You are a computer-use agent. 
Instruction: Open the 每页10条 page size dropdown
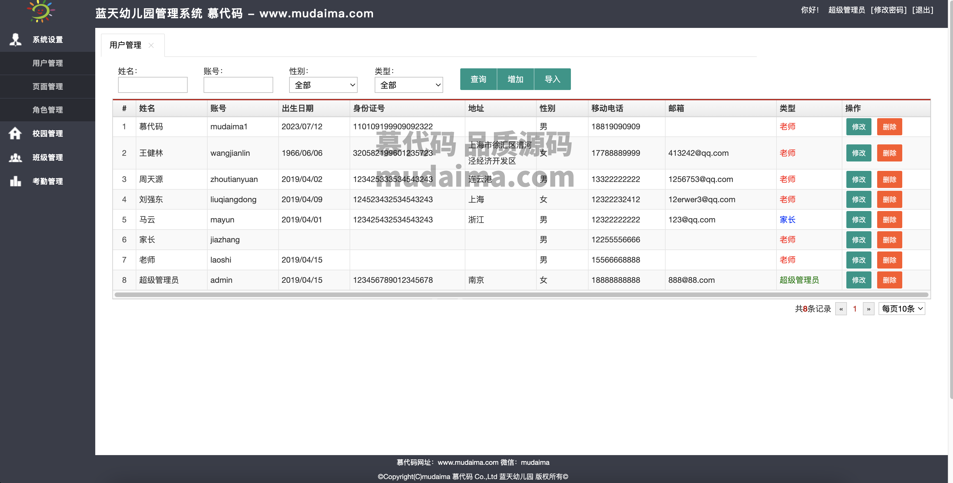coord(902,309)
